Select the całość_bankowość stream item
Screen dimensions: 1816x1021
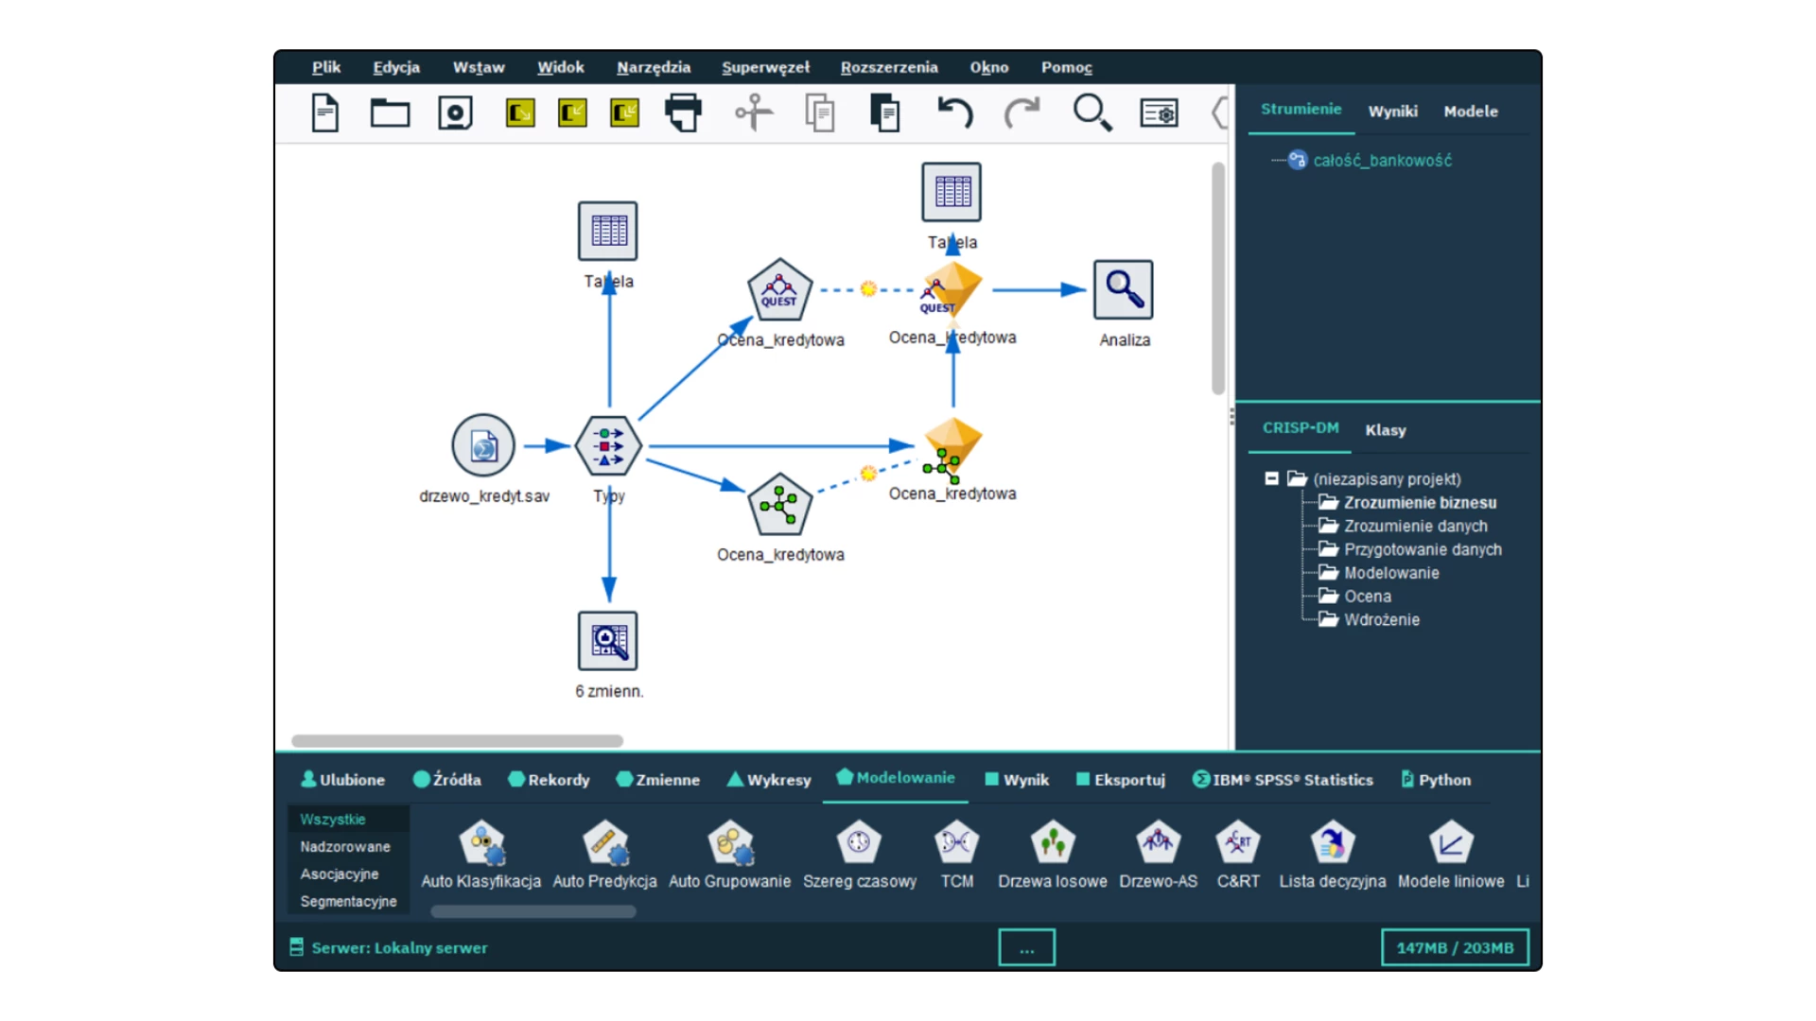click(x=1381, y=161)
